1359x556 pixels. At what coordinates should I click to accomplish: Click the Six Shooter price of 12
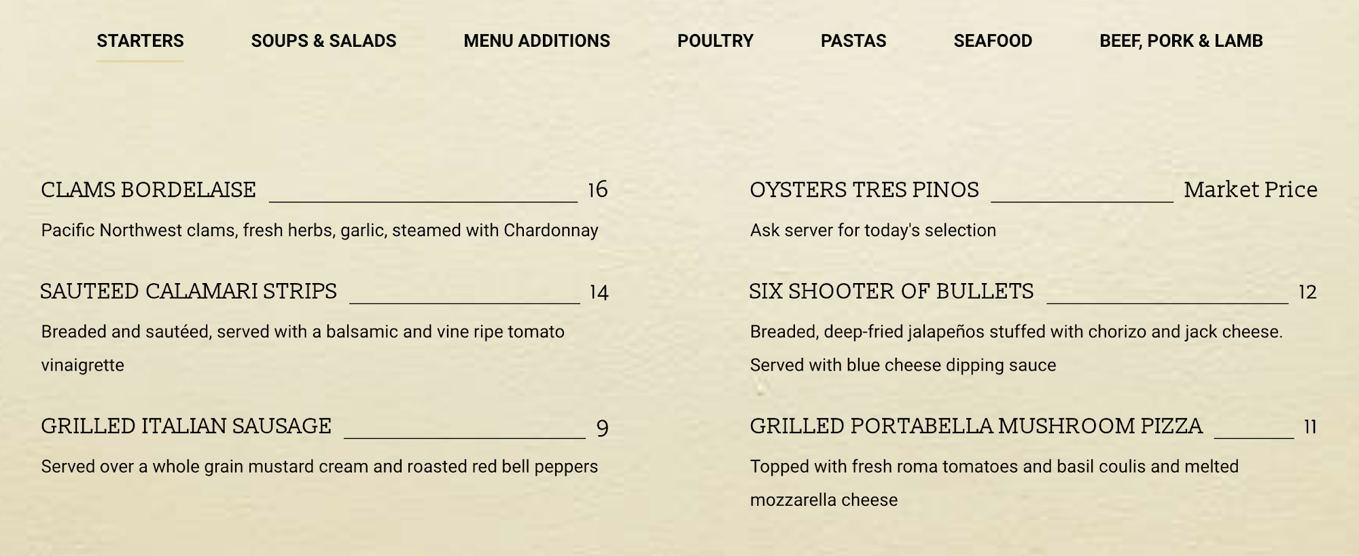[x=1307, y=292]
